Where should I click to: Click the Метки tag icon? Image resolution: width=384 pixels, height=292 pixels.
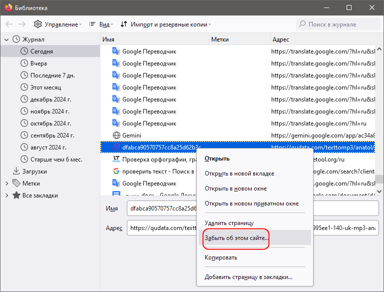(x=16, y=183)
